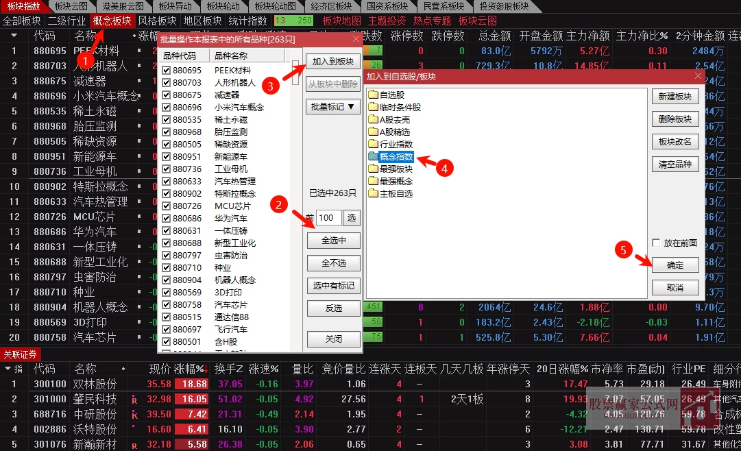Open 热点专题 from the toolbar
Image resolution: width=741 pixels, height=451 pixels.
[x=432, y=21]
